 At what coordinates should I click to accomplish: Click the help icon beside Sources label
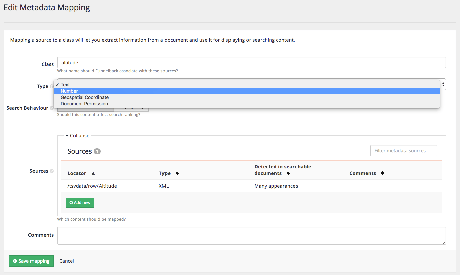tap(52, 171)
